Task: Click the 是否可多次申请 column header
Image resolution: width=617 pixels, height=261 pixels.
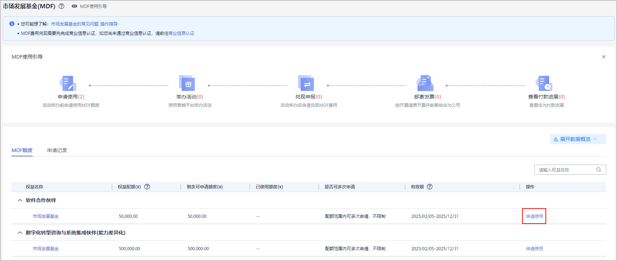Action: [340, 187]
